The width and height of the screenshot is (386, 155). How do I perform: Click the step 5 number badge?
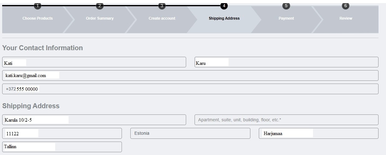click(x=286, y=6)
